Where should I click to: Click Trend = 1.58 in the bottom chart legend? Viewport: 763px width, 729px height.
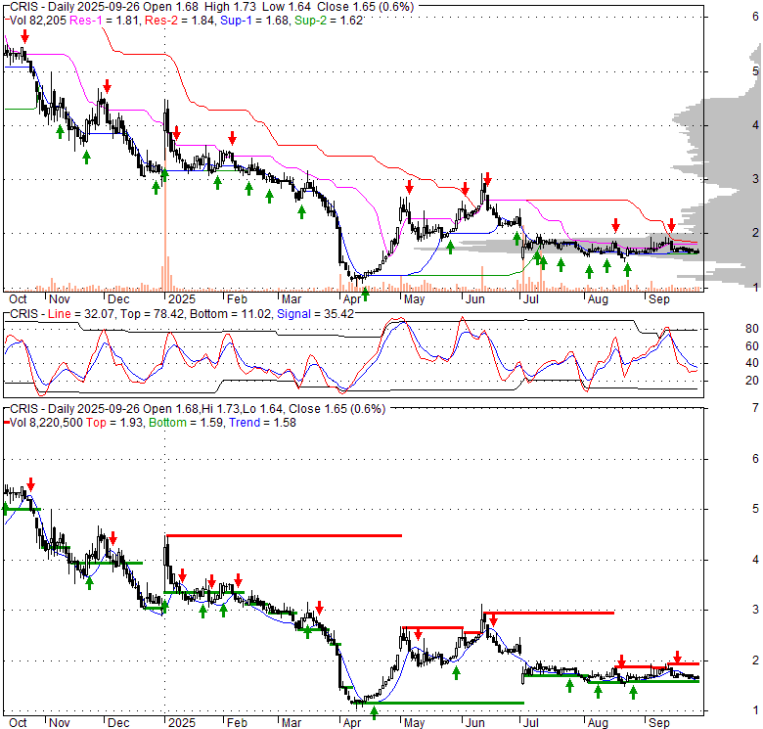(262, 423)
